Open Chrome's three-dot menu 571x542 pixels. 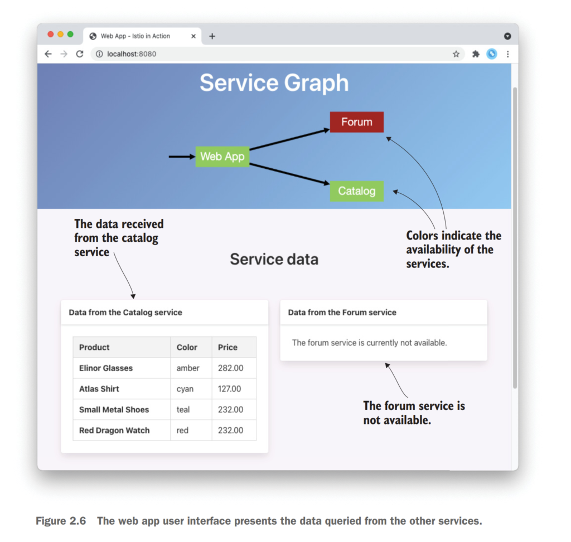point(507,54)
